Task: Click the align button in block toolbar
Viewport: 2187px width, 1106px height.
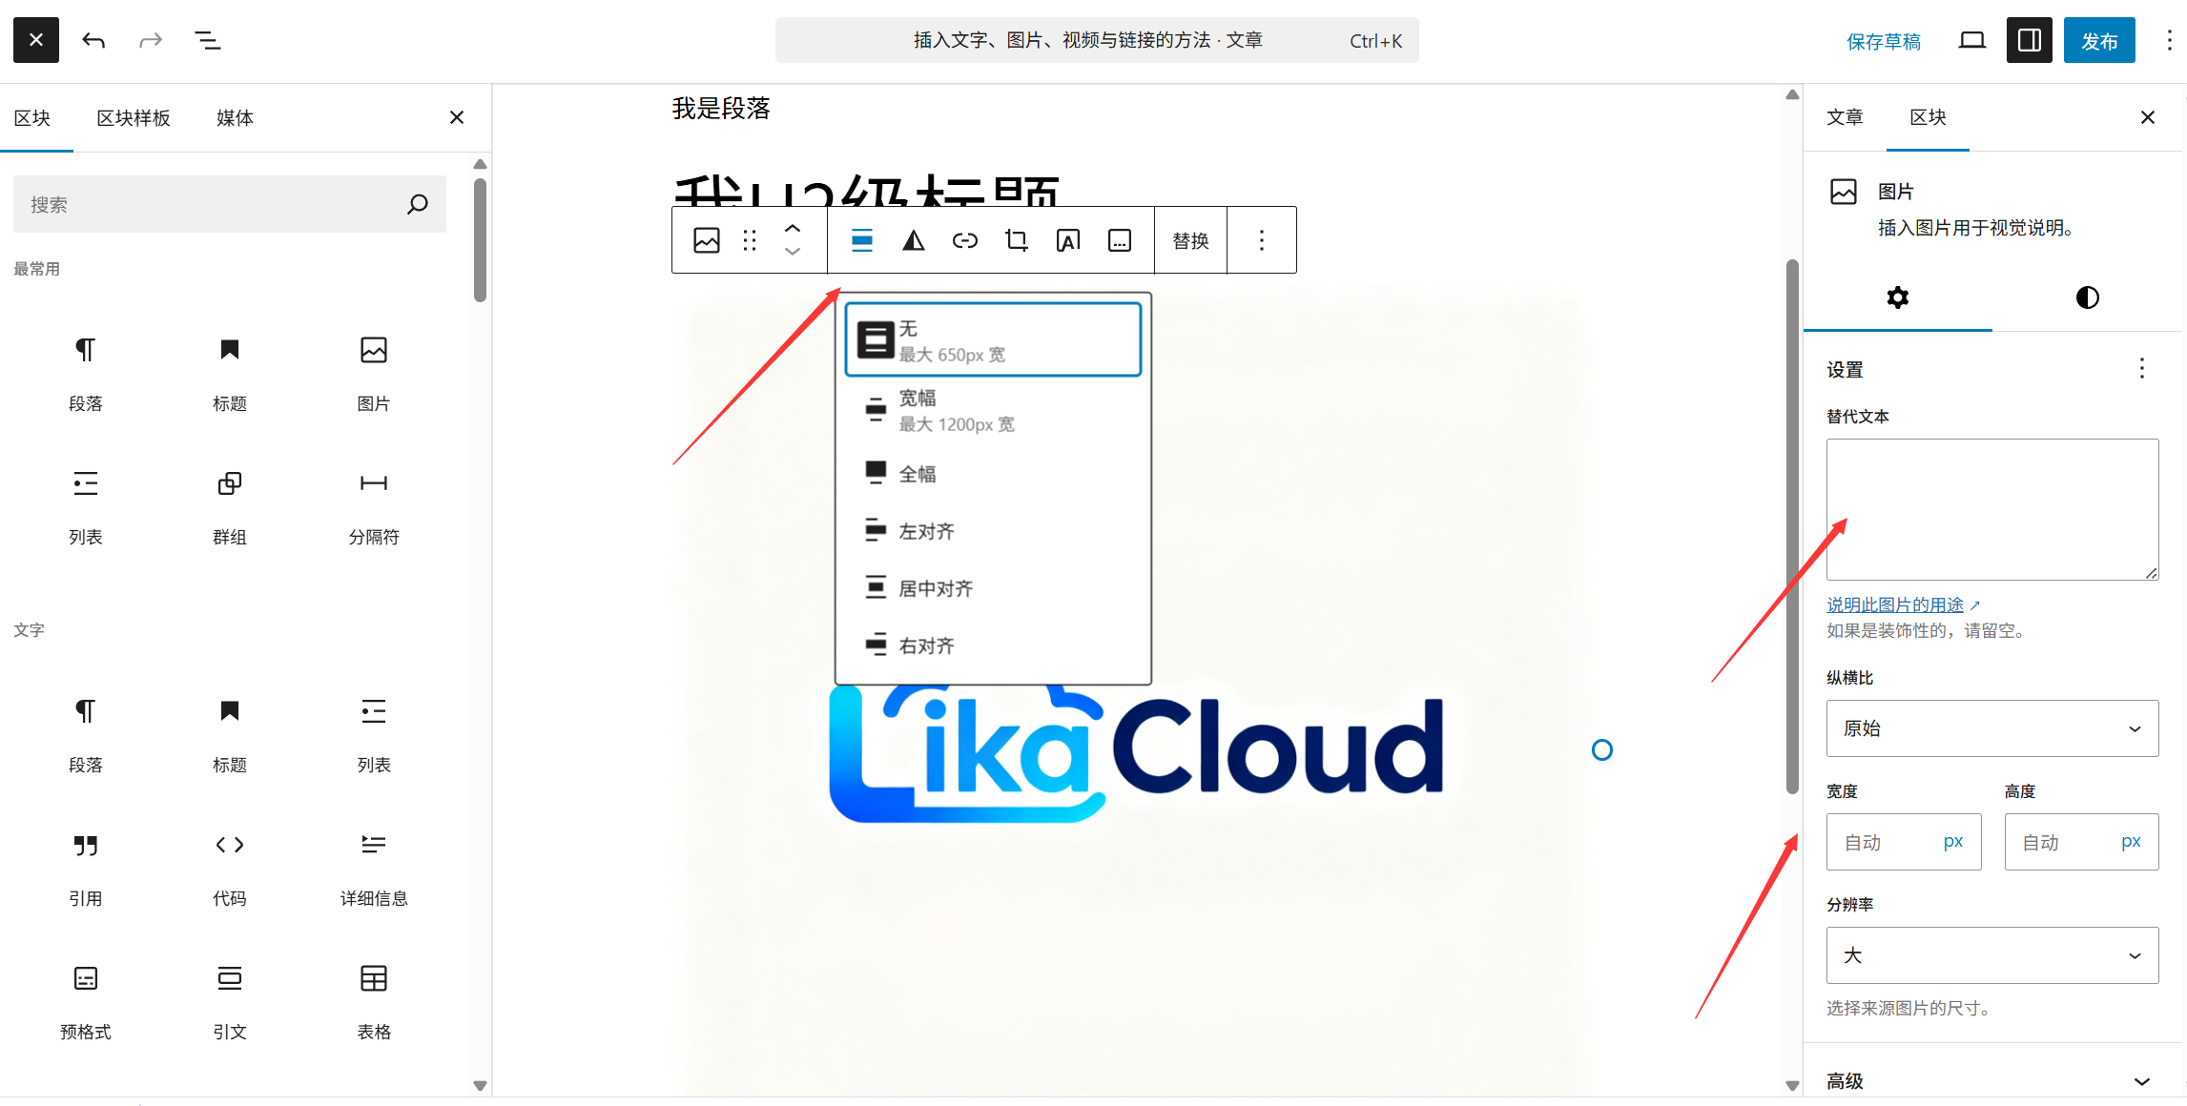Action: (x=862, y=240)
